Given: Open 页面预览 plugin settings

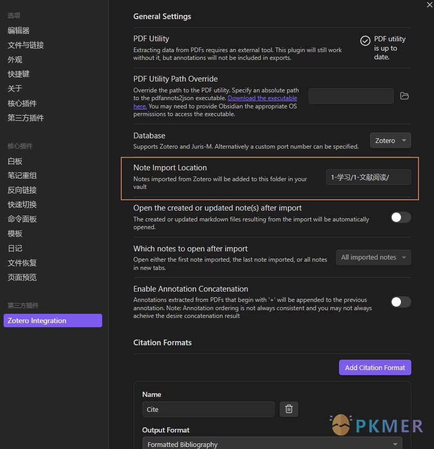Looking at the screenshot, I should pyautogui.click(x=22, y=277).
